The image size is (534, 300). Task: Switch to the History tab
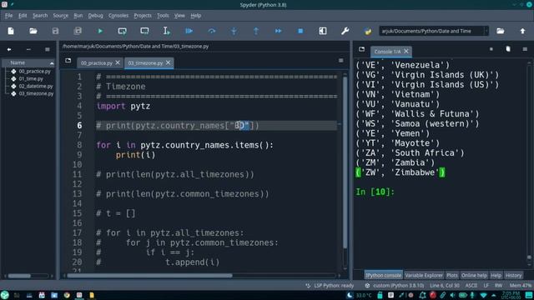coord(513,275)
